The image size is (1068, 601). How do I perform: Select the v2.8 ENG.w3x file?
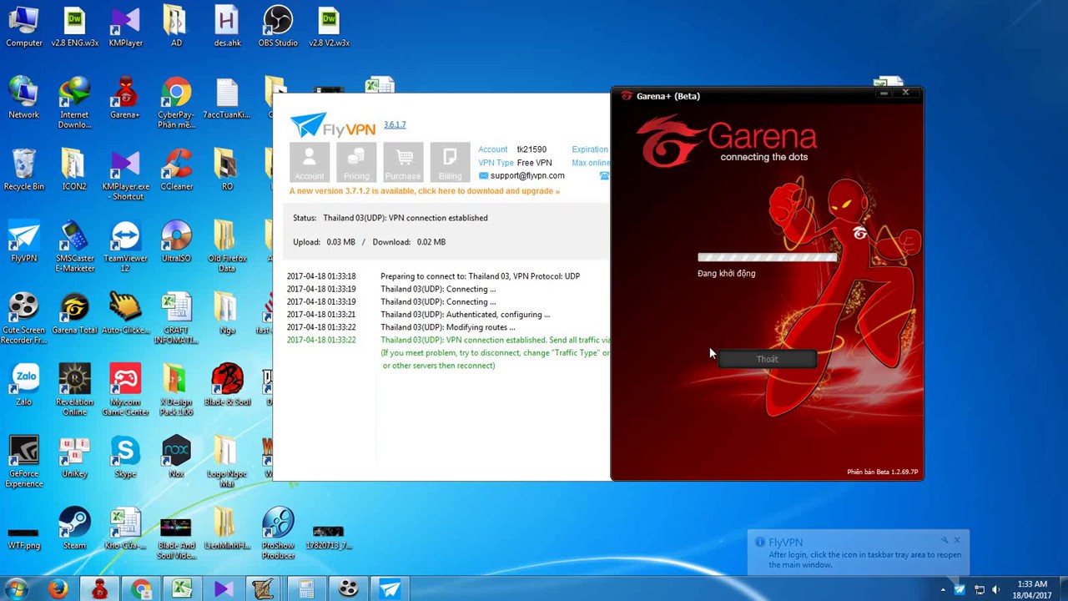[x=74, y=27]
